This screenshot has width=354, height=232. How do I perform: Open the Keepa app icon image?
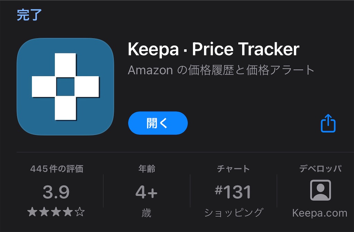point(65,87)
